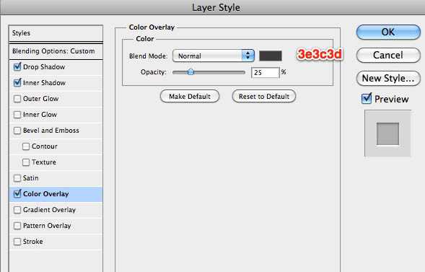Select the Blending Options: Custom entry

(56, 51)
